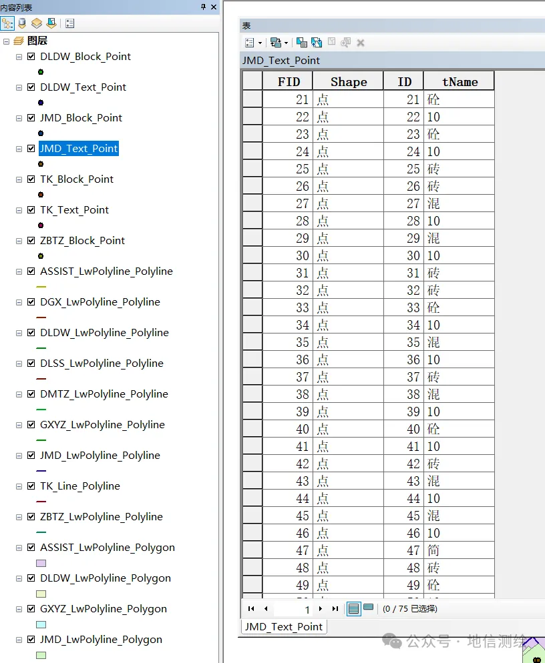This screenshot has height=663, width=545.
Task: Collapse JMD_LwPolyline_Polygon layer legend
Action: point(19,640)
